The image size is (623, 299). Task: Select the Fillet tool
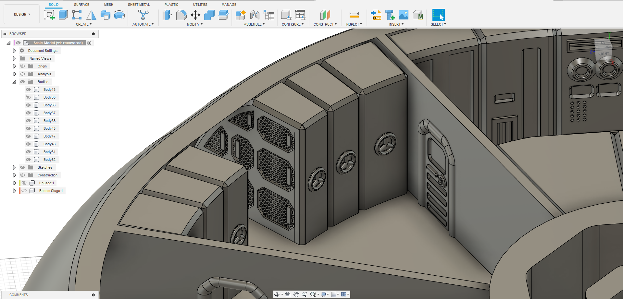[181, 15]
